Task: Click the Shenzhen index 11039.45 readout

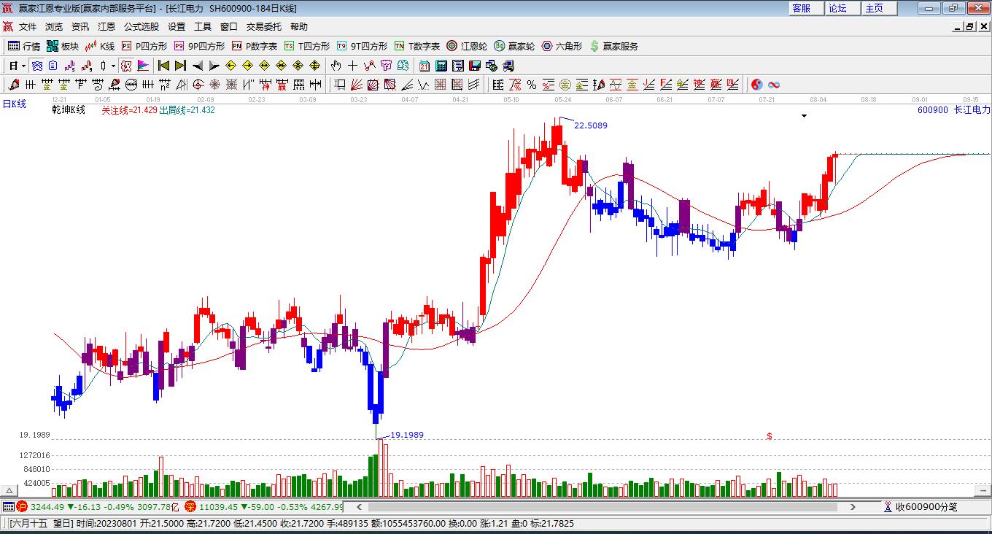Action: pyautogui.click(x=219, y=506)
